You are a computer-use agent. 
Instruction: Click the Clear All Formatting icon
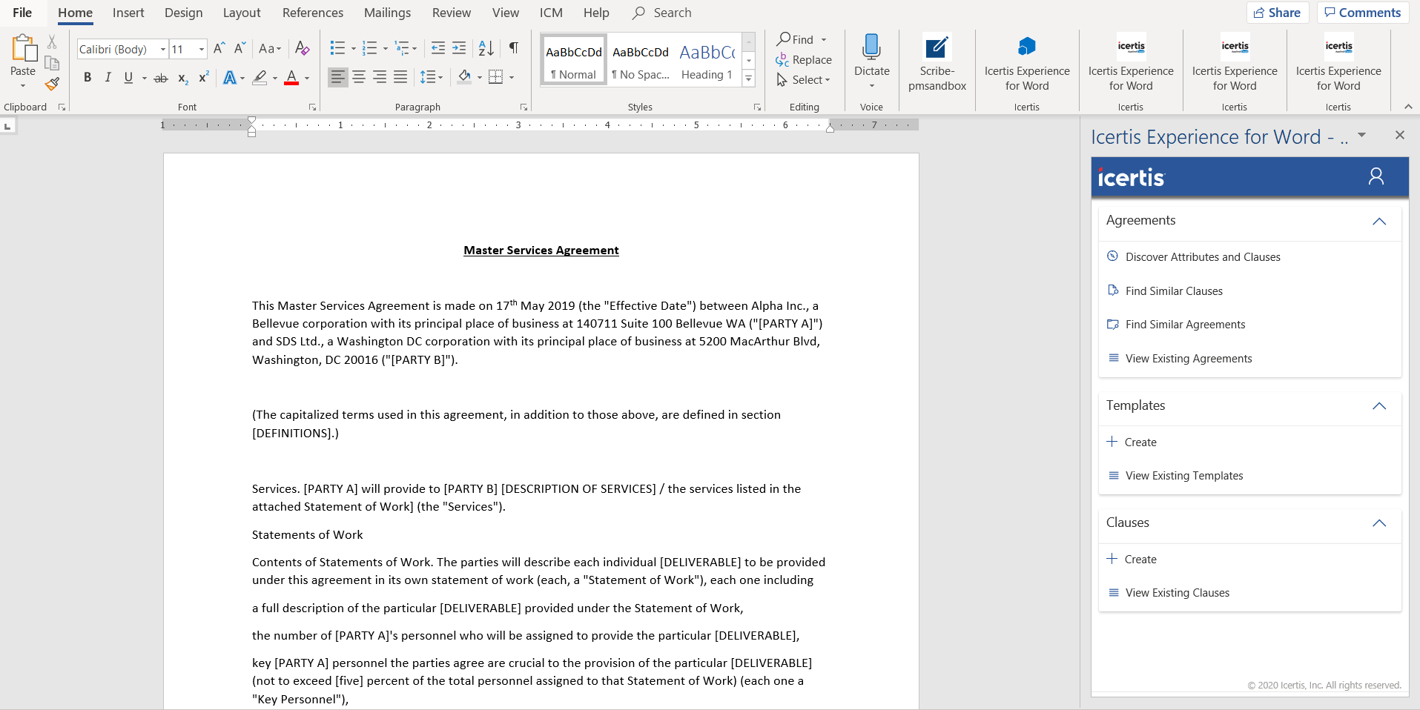pos(302,48)
